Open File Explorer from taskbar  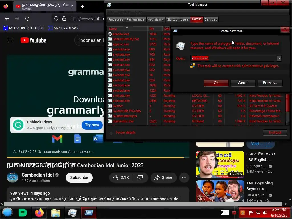(x=56, y=213)
